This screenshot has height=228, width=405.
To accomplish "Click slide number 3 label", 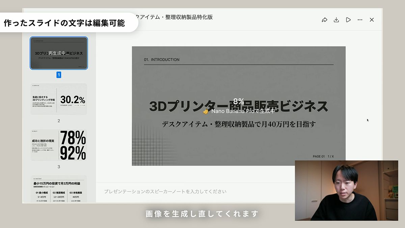I will pyautogui.click(x=59, y=167).
